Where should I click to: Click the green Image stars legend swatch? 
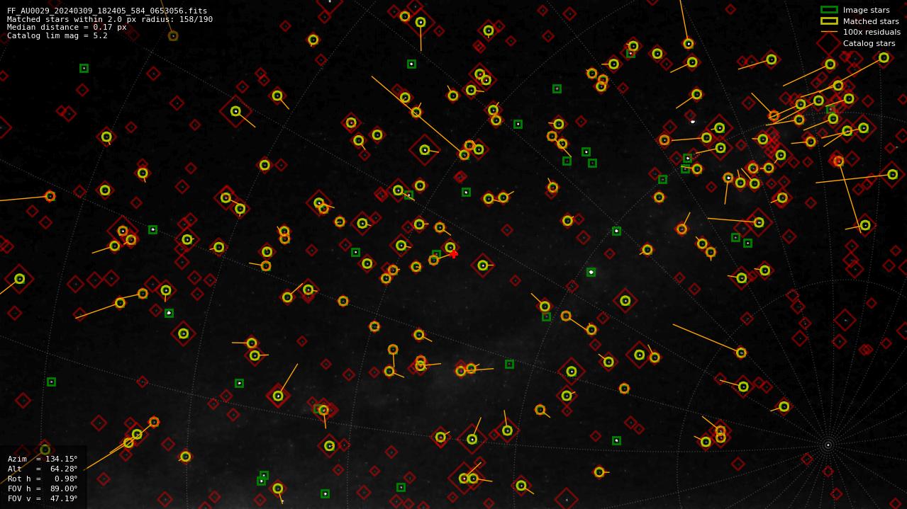tap(829, 10)
